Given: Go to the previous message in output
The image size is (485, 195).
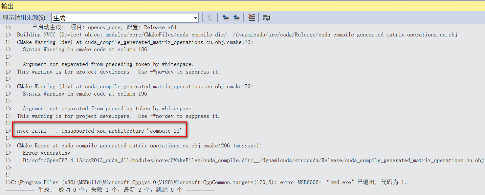Looking at the screenshot, I should [x=226, y=18].
